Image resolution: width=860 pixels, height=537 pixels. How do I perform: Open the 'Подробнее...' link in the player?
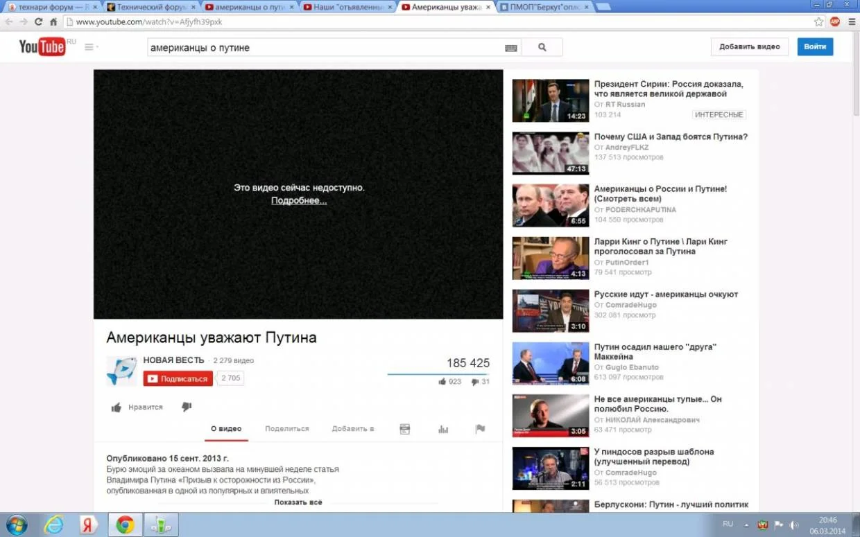[x=299, y=200]
